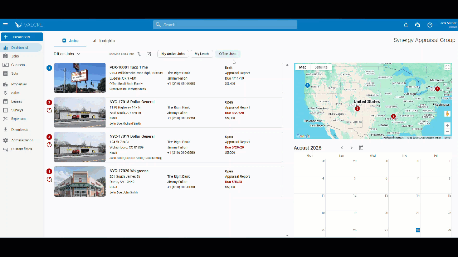Select highlighted date 28 in calendar
The image size is (458, 257).
pos(418,230)
